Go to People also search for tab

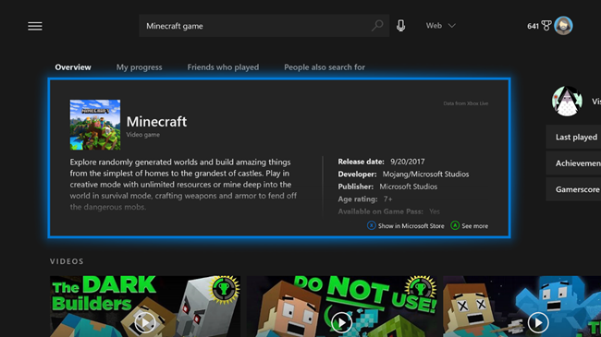point(325,67)
